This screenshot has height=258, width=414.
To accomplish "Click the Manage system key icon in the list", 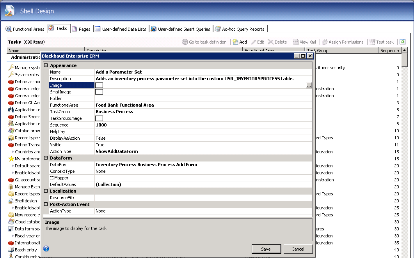I will [11, 68].
